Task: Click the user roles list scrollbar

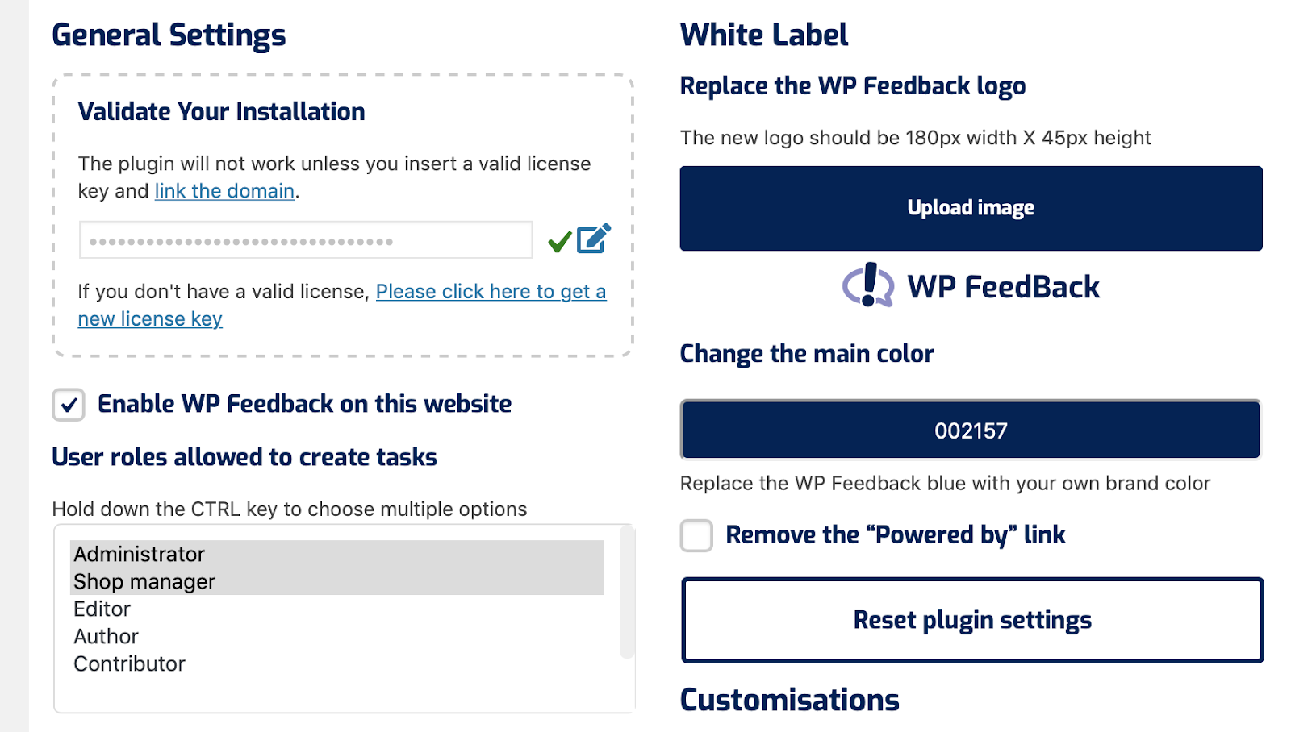Action: (x=626, y=593)
